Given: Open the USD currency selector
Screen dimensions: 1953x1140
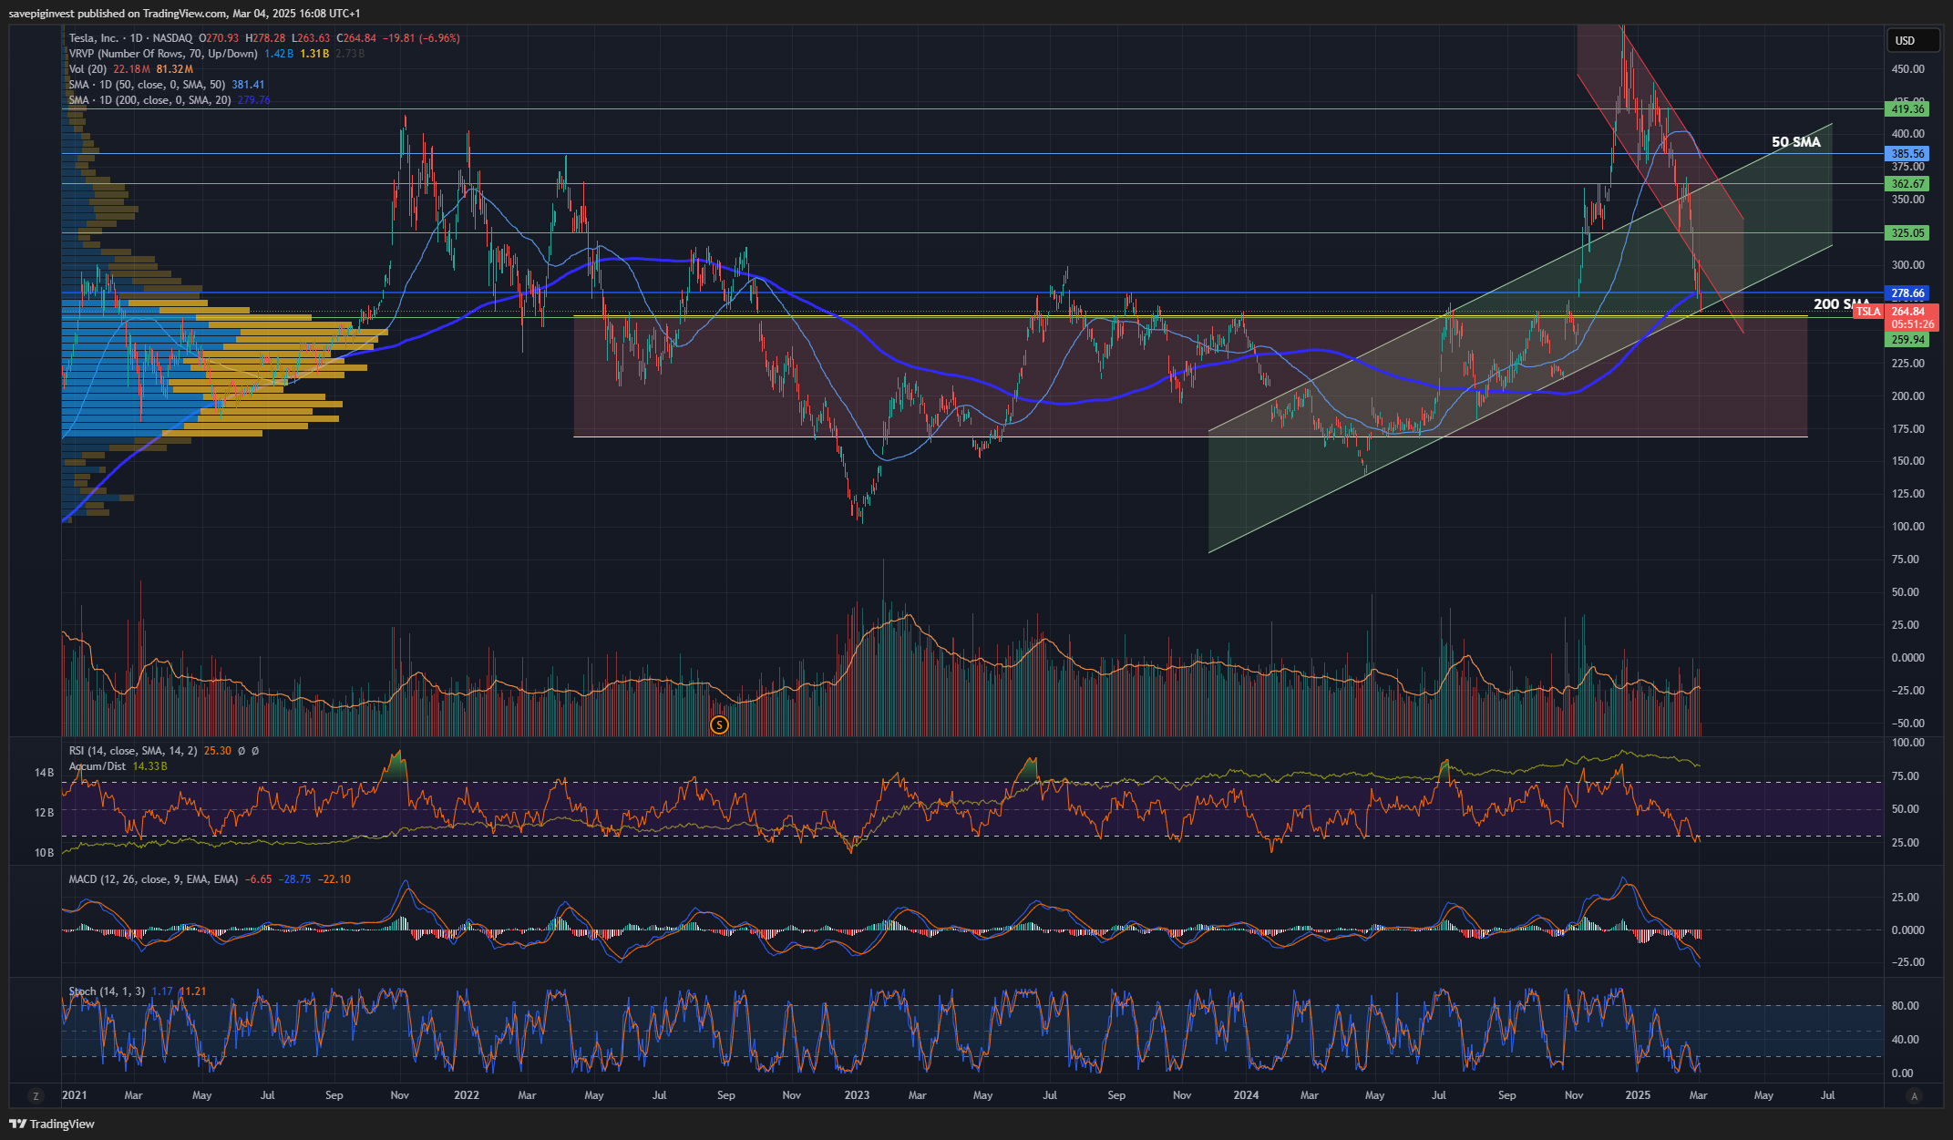Looking at the screenshot, I should (1906, 40).
